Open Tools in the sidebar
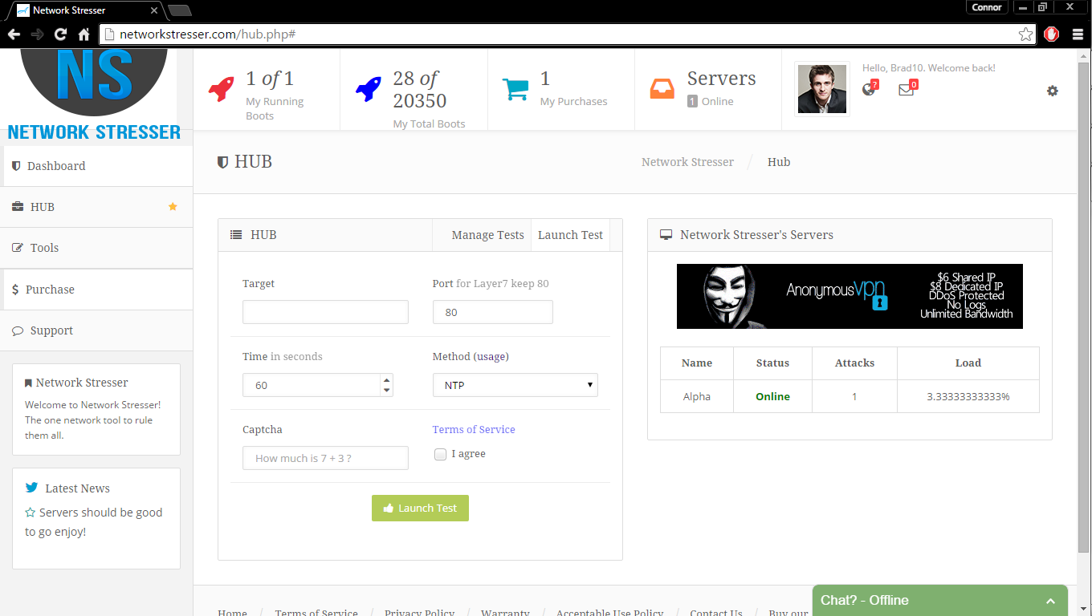The width and height of the screenshot is (1092, 616). pos(96,248)
